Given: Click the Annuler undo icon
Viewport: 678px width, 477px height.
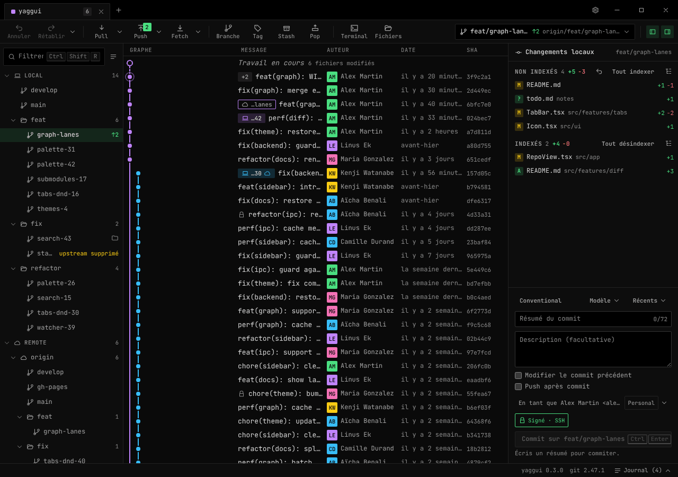Looking at the screenshot, I should tap(19, 31).
